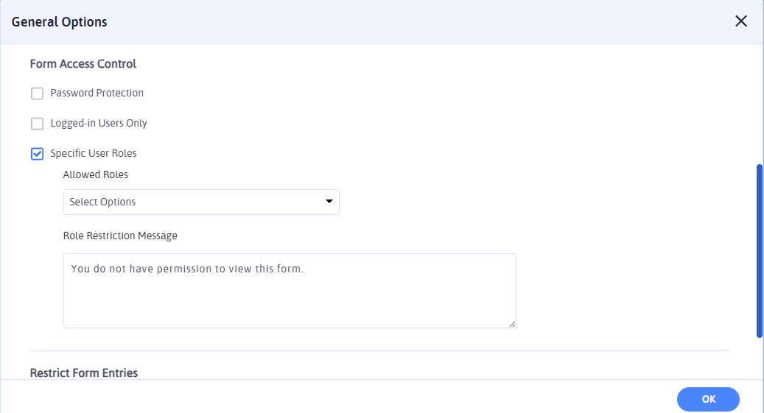Click the 'Role Restriction Message' field label
The height and width of the screenshot is (413, 764).
(120, 236)
